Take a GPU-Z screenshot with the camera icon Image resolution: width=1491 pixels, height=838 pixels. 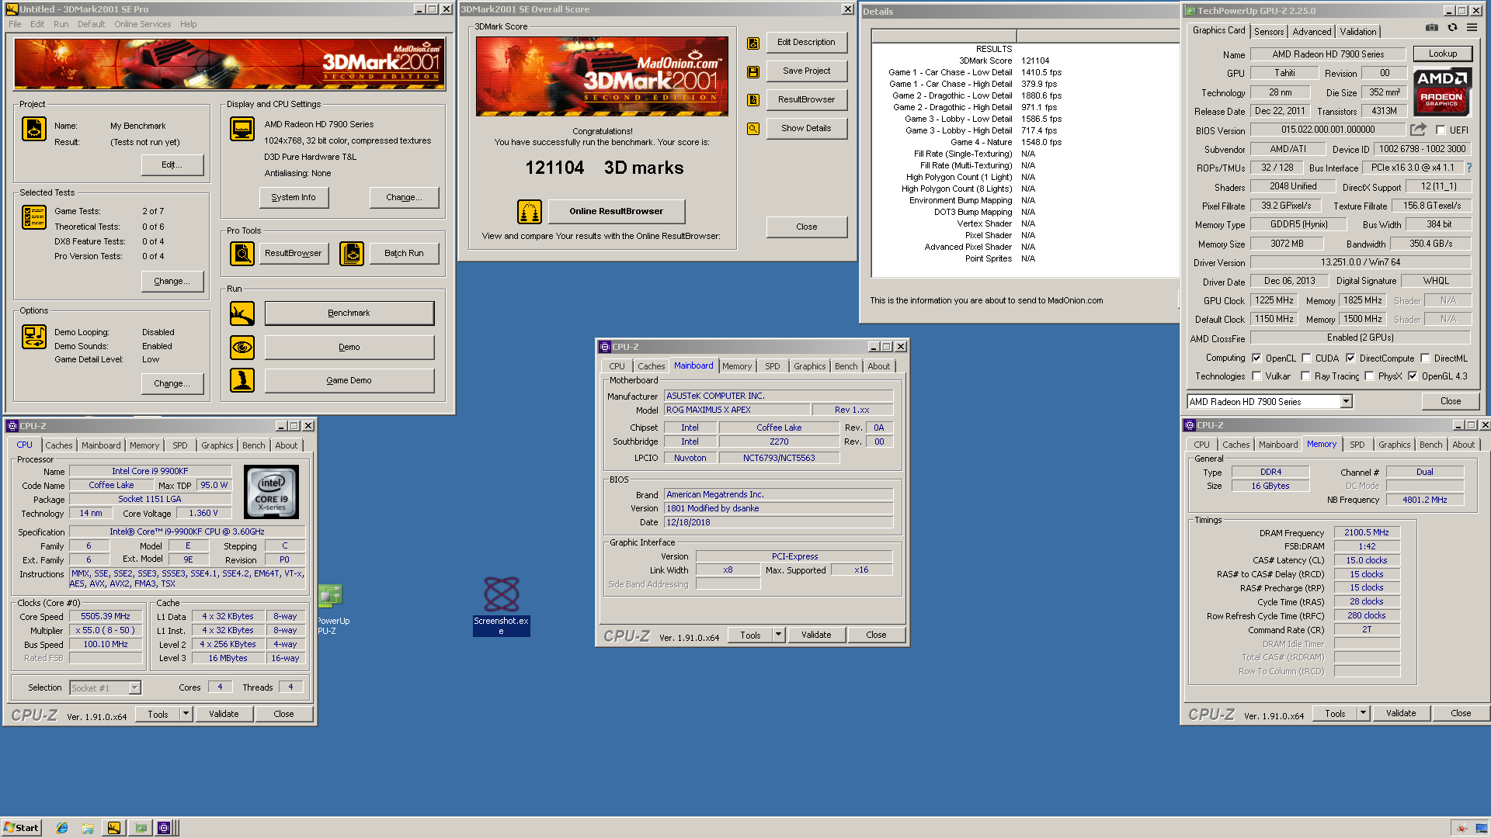1431,28
